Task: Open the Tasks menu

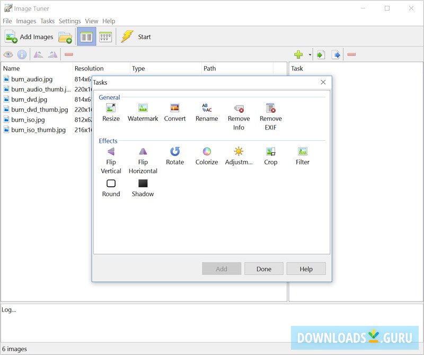Action: (47, 21)
